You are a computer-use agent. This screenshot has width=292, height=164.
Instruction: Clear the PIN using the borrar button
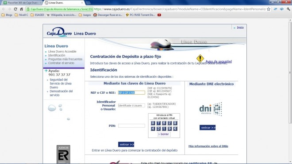164,134
